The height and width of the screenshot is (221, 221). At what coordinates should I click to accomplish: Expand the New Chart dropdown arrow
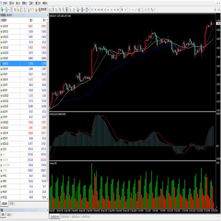4,10
